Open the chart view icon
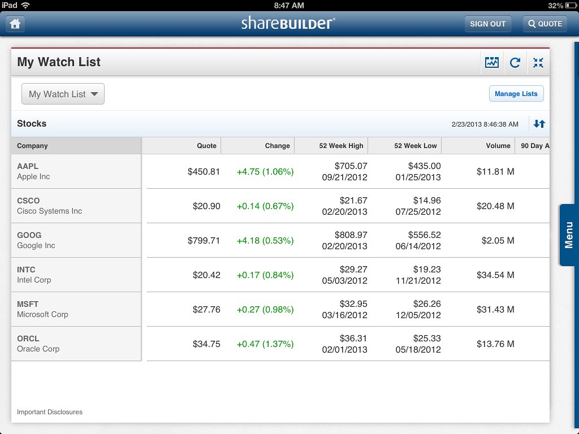Screen dimensions: 579x434 coord(491,63)
